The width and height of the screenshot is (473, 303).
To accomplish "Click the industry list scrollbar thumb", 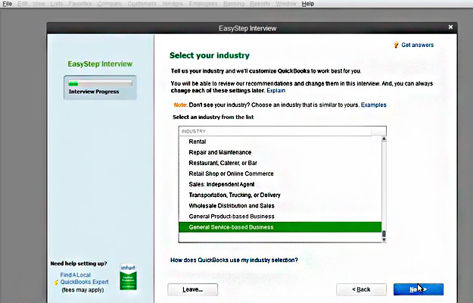I will click(x=384, y=234).
